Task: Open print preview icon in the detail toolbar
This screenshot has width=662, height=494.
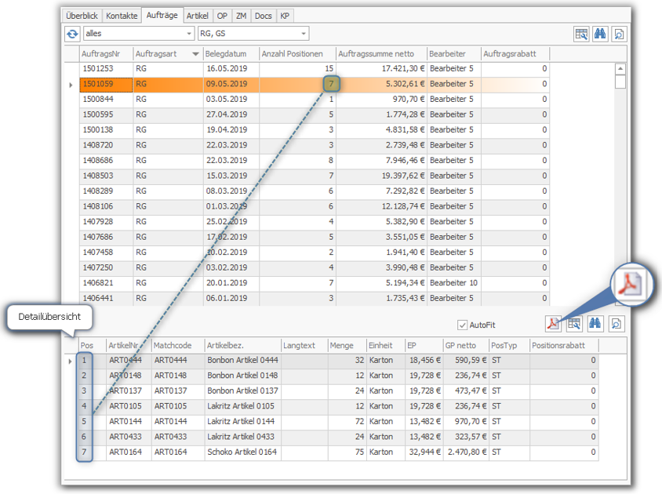Action: [617, 324]
